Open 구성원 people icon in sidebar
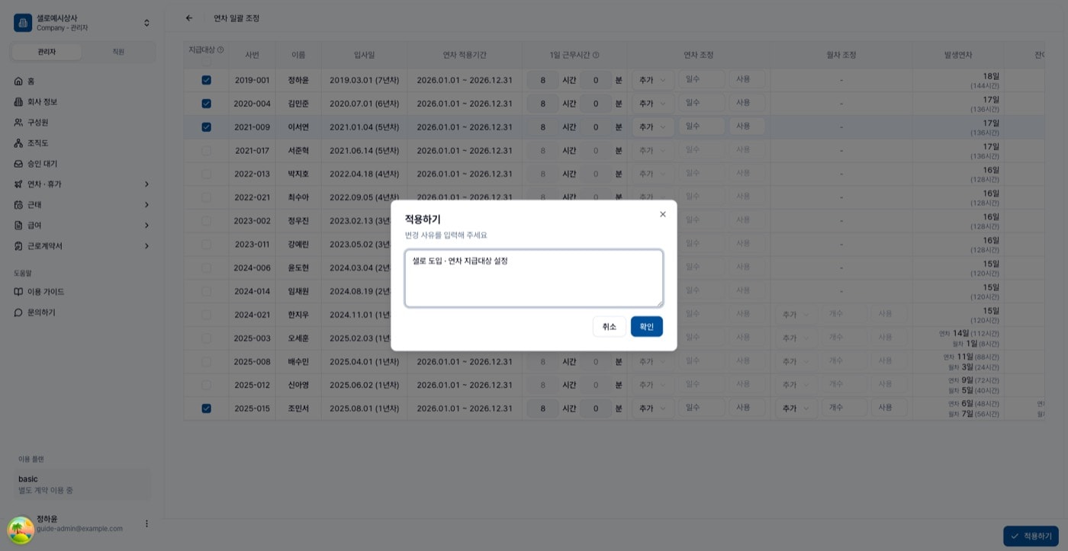Viewport: 1068px width, 551px height. point(19,122)
